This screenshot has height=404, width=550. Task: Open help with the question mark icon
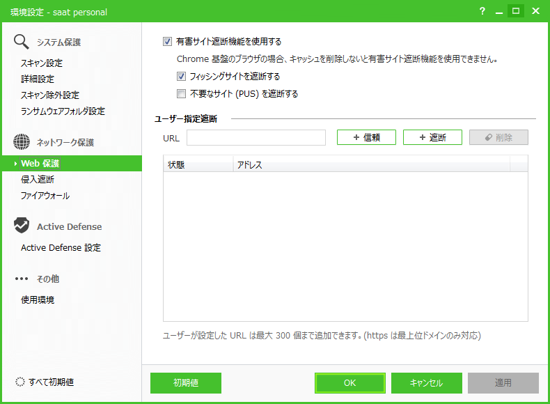(482, 11)
